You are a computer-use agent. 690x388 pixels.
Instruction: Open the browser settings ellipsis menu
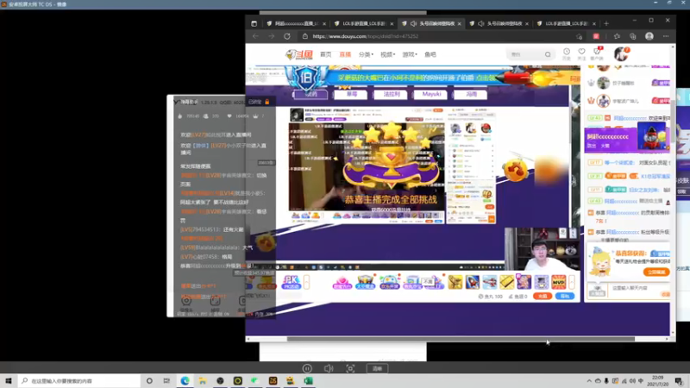click(x=666, y=36)
